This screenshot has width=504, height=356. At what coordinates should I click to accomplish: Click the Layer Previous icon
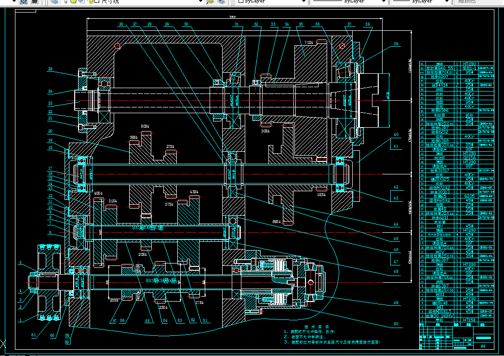tap(221, 1)
